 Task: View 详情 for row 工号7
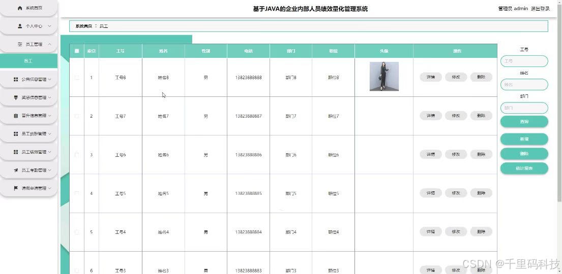click(x=430, y=116)
